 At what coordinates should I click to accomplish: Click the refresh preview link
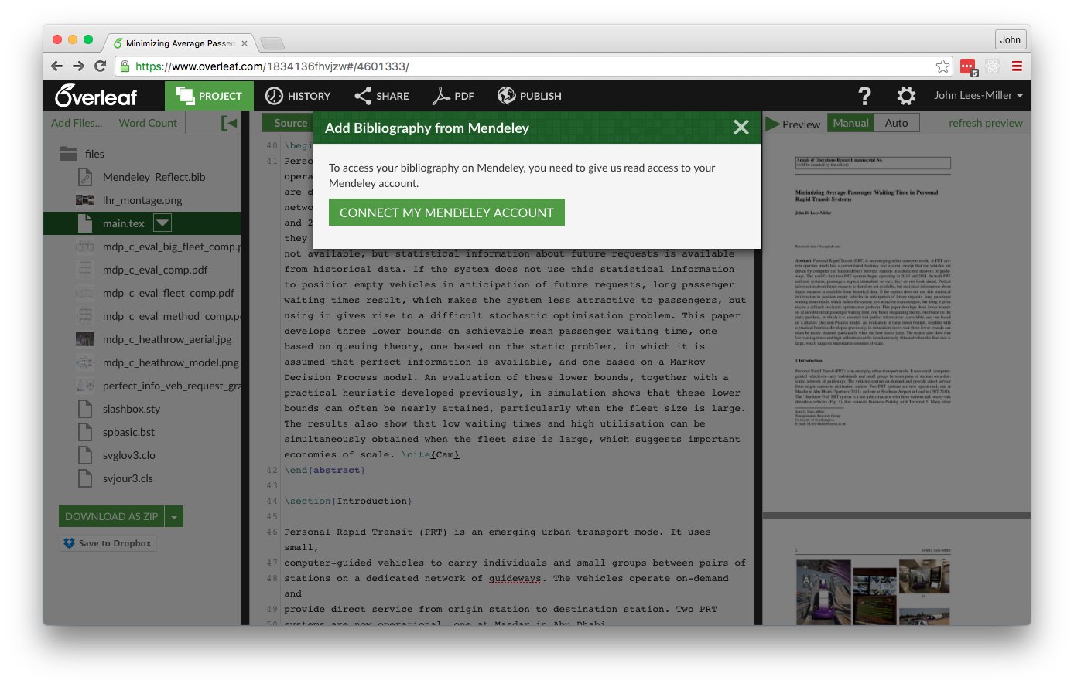pyautogui.click(x=986, y=123)
